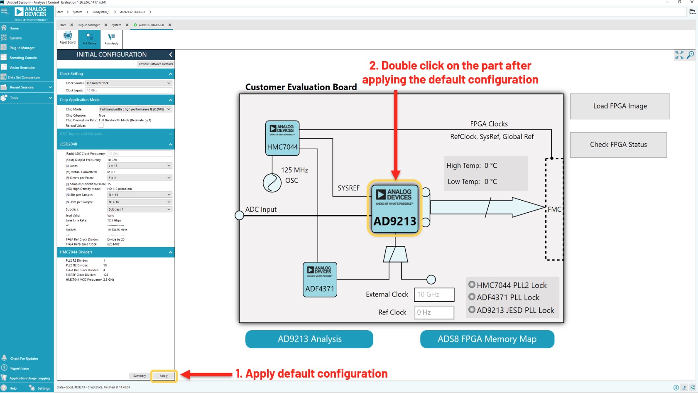Toggle the hamburger navigation menu icon

(x=5, y=12)
